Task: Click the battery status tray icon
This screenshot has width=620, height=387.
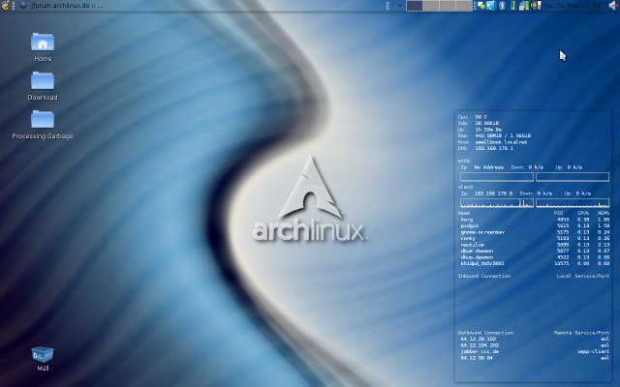Action: [512, 6]
